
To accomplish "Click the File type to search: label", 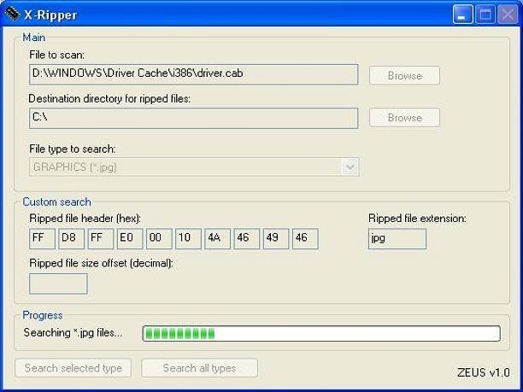I will tap(73, 149).
